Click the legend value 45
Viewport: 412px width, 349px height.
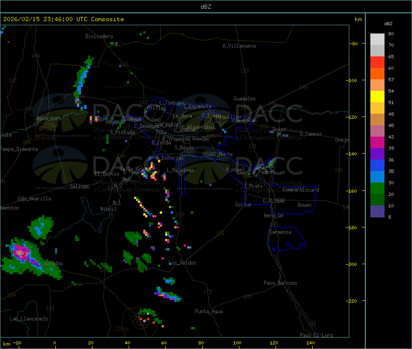coord(391,125)
